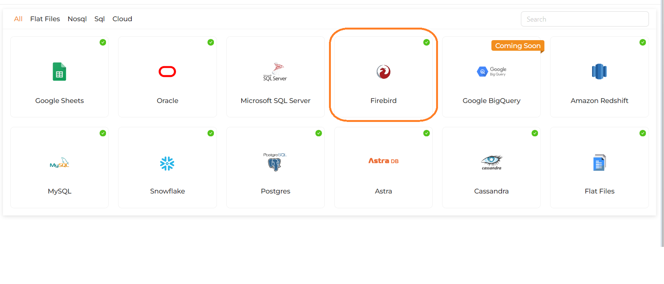Image resolution: width=664 pixels, height=284 pixels.
Task: Click the Flat Files document icon
Action: coord(599,162)
